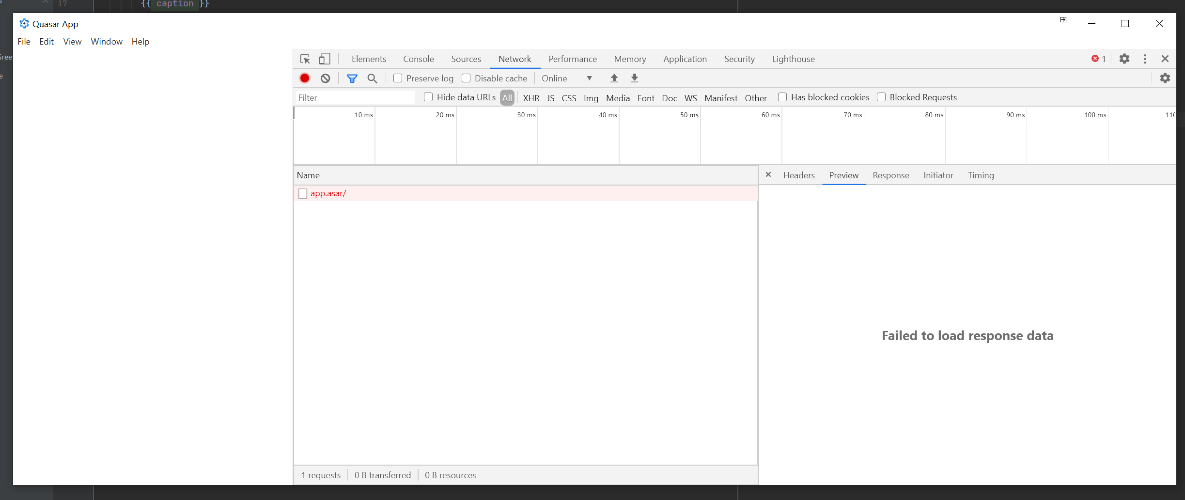The image size is (1185, 500).
Task: Switch to the Console tab
Action: tap(418, 59)
